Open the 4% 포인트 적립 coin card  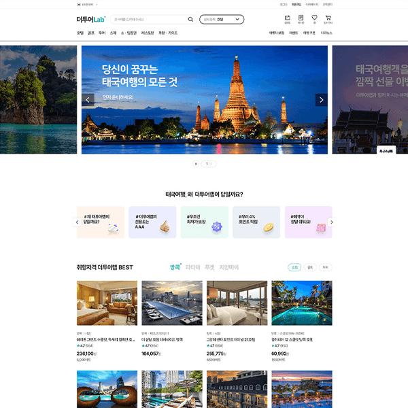(256, 222)
